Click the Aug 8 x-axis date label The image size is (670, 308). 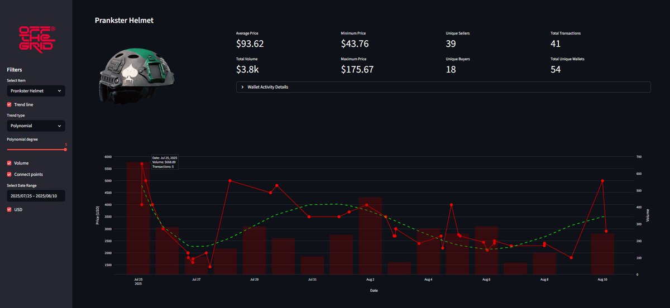click(x=544, y=279)
